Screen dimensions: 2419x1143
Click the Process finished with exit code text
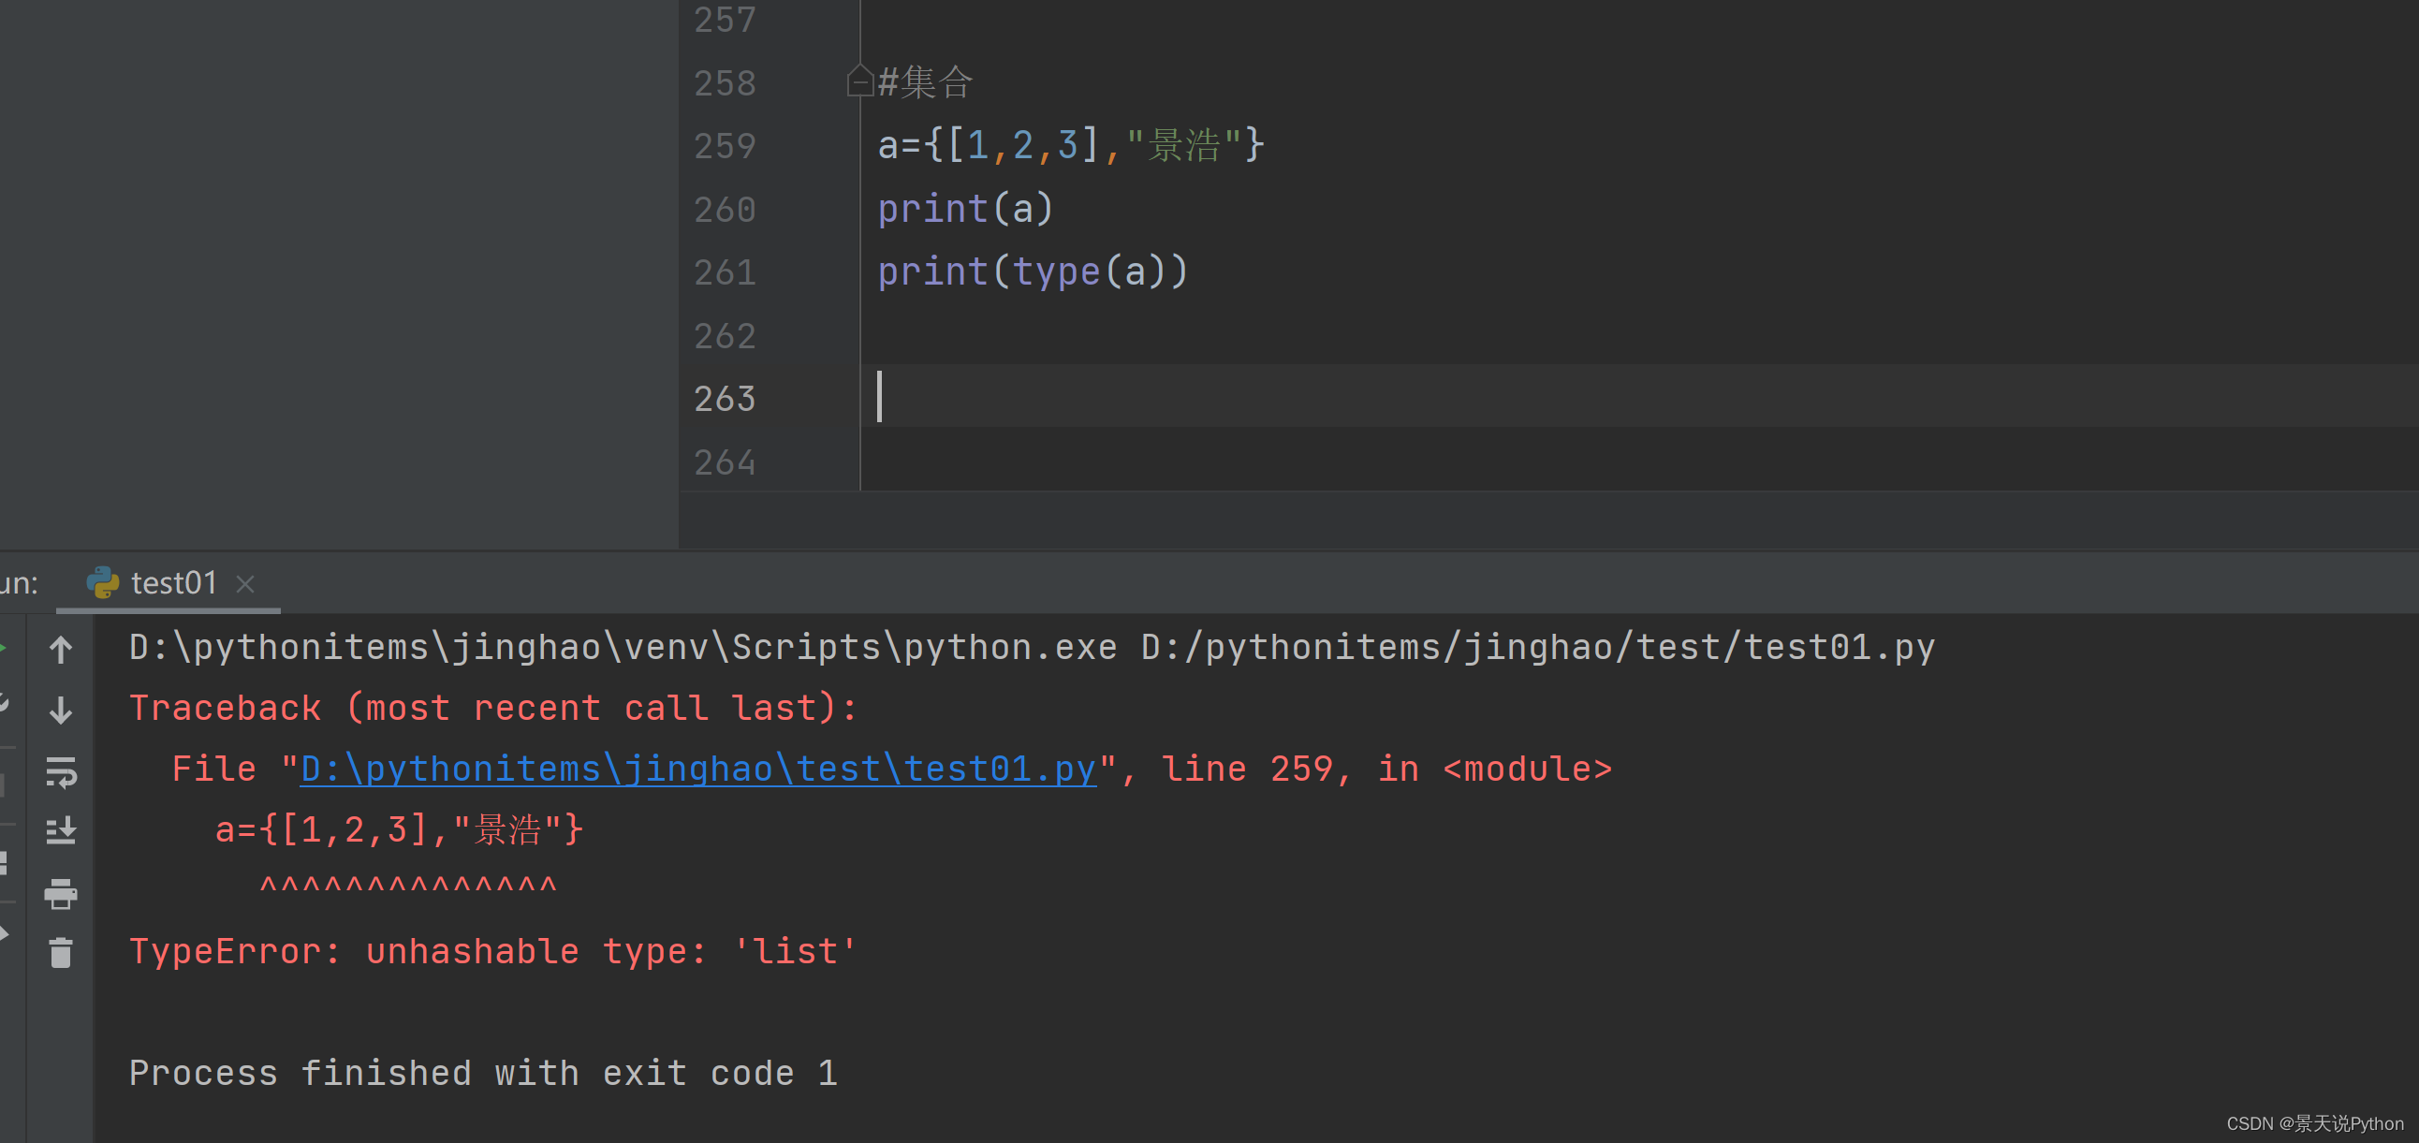(483, 1073)
